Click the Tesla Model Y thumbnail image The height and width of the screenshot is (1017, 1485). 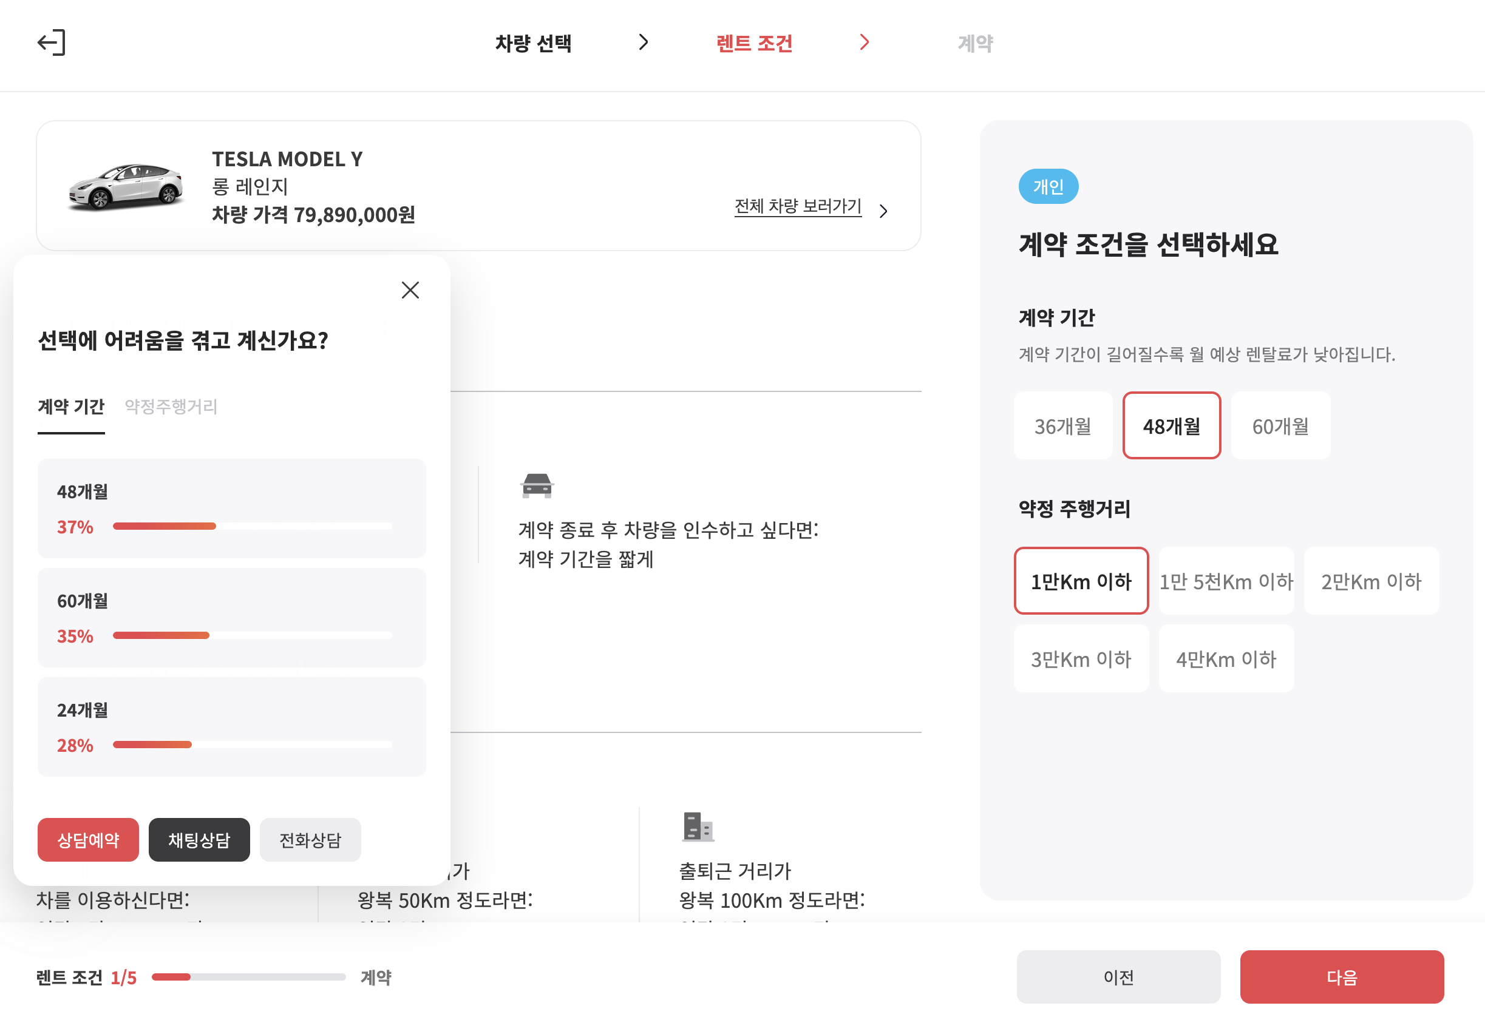tap(126, 186)
